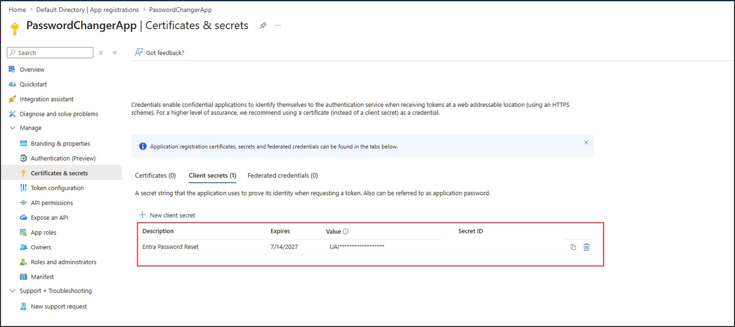Open Overview in the sidebar
The width and height of the screenshot is (735, 327).
click(x=32, y=70)
